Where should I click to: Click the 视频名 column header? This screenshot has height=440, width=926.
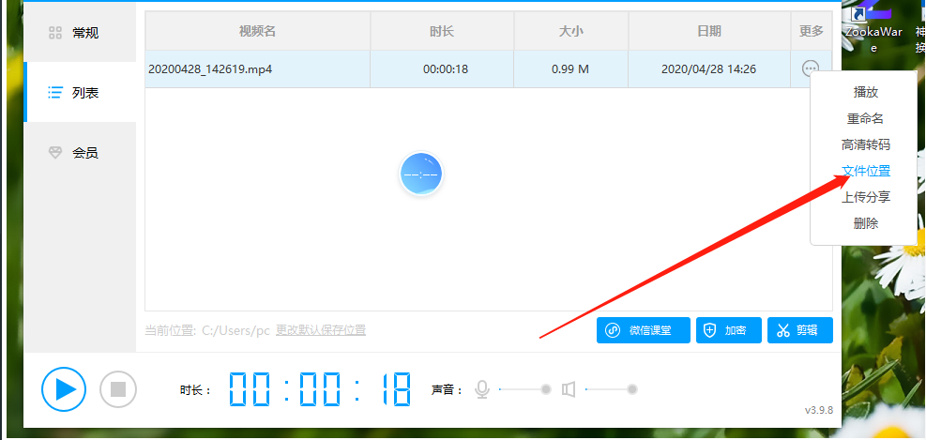[x=257, y=31]
